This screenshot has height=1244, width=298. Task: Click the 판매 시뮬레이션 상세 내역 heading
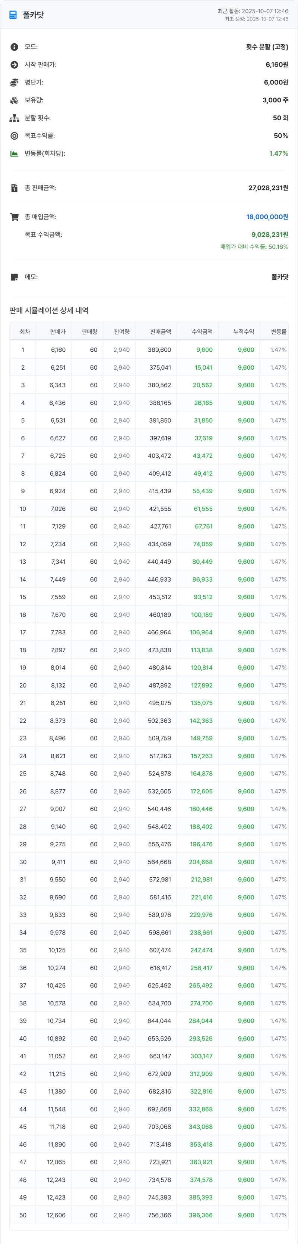(x=49, y=311)
